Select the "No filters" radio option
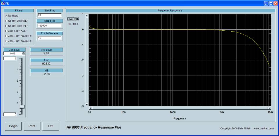This screenshot has height=136, width=279. [x=6, y=16]
